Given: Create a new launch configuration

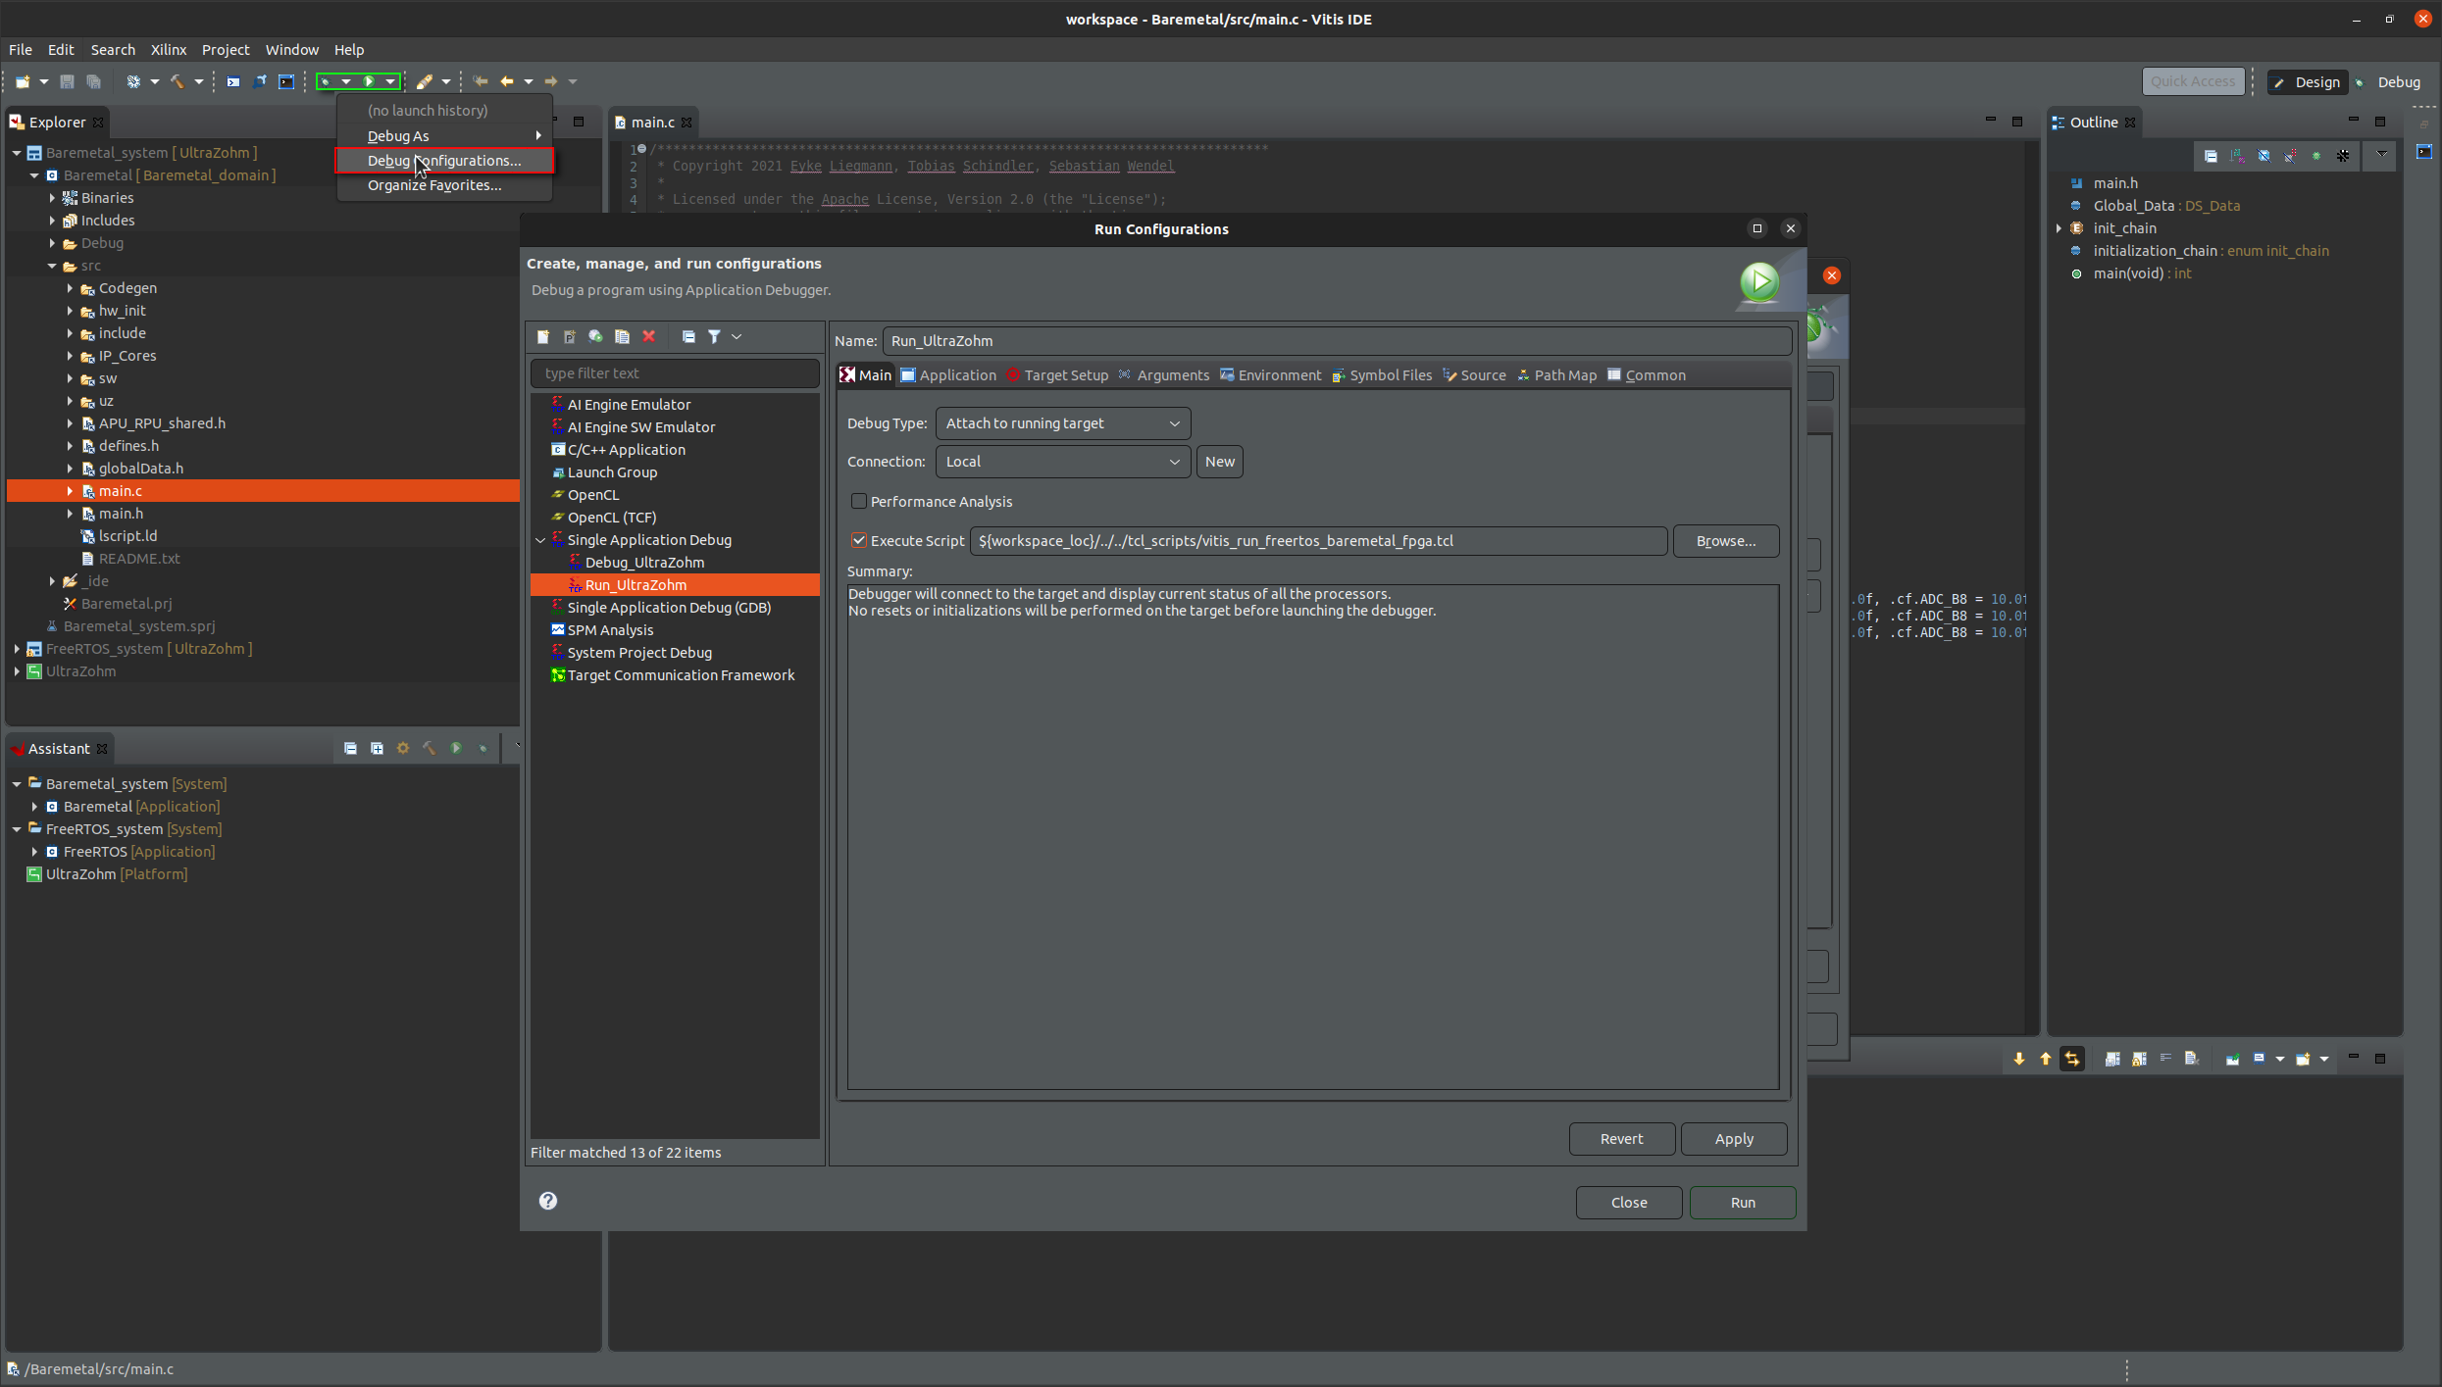Looking at the screenshot, I should [542, 337].
